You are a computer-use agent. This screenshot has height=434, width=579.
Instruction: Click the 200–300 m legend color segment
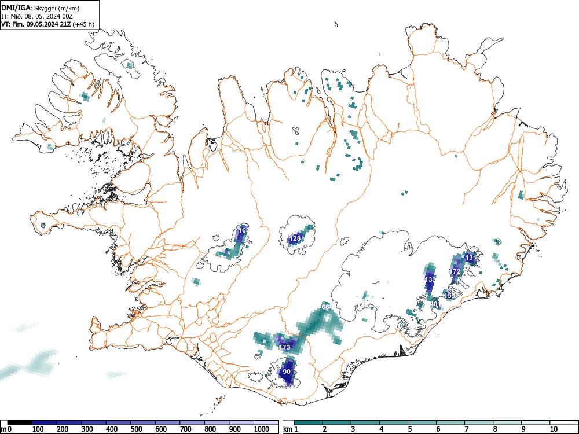69,422
